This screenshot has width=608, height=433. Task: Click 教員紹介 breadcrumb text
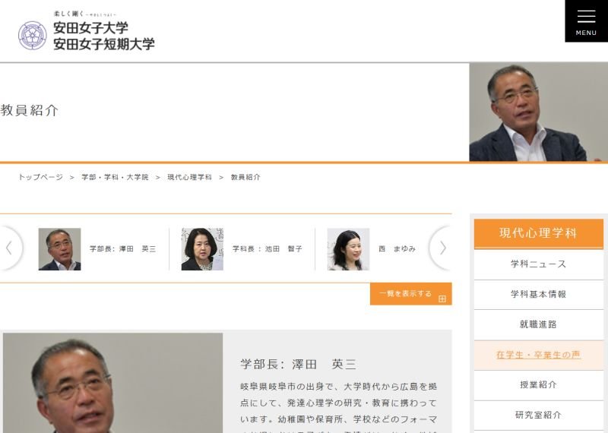pyautogui.click(x=245, y=177)
